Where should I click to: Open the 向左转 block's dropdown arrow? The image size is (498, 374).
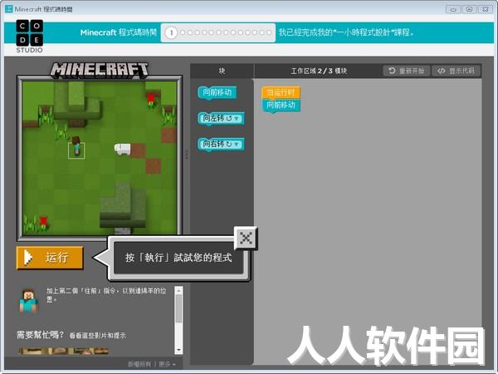pyautogui.click(x=237, y=118)
